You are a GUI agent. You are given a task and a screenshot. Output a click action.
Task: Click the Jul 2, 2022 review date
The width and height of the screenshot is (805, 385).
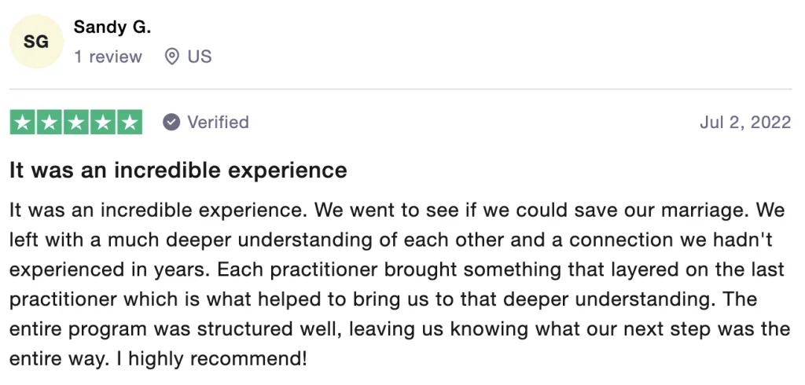coord(744,123)
